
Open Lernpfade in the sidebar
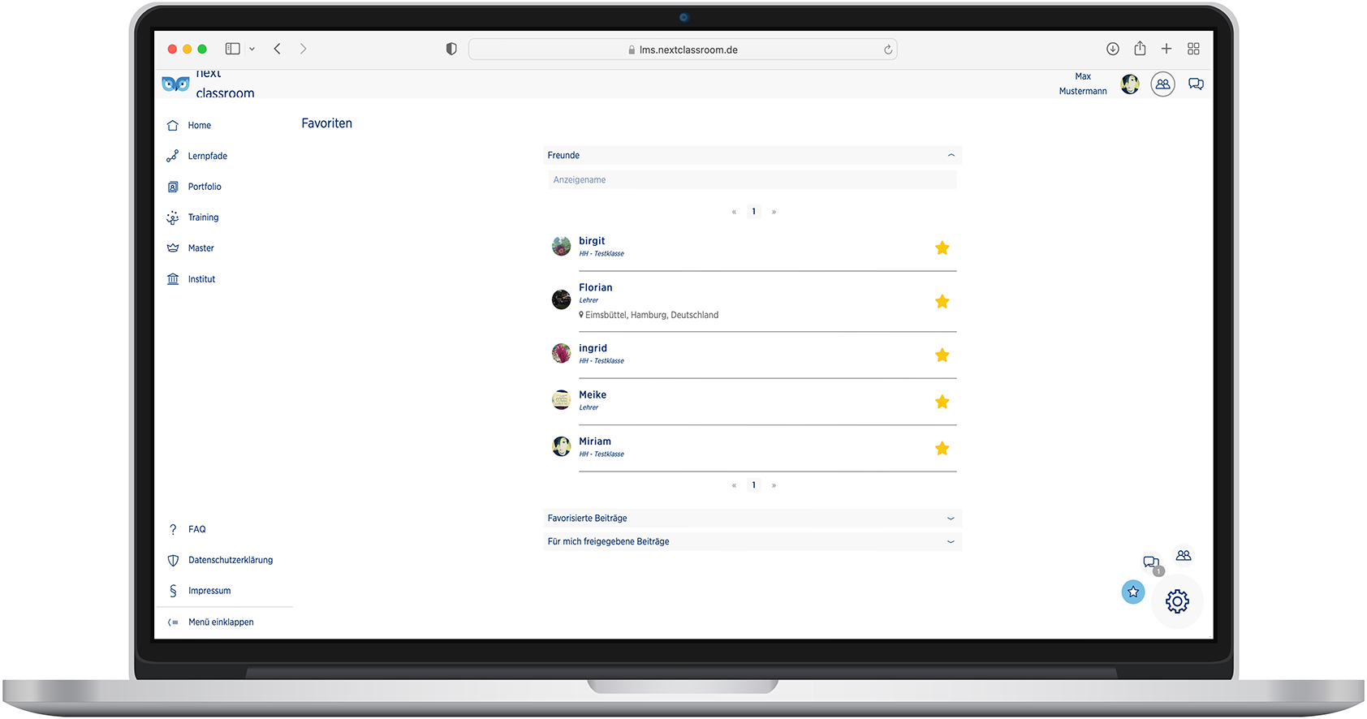point(207,157)
